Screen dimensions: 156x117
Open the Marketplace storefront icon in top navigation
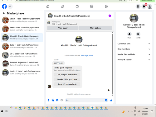point(92,7)
